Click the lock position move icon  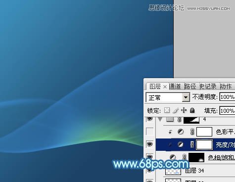point(184,110)
